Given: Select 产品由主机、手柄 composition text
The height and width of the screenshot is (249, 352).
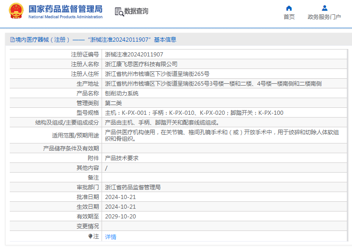Looking at the screenshot, I should pos(162,123).
